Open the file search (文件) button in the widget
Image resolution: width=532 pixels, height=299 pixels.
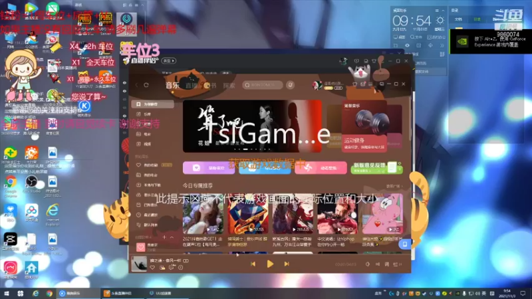[416, 37]
